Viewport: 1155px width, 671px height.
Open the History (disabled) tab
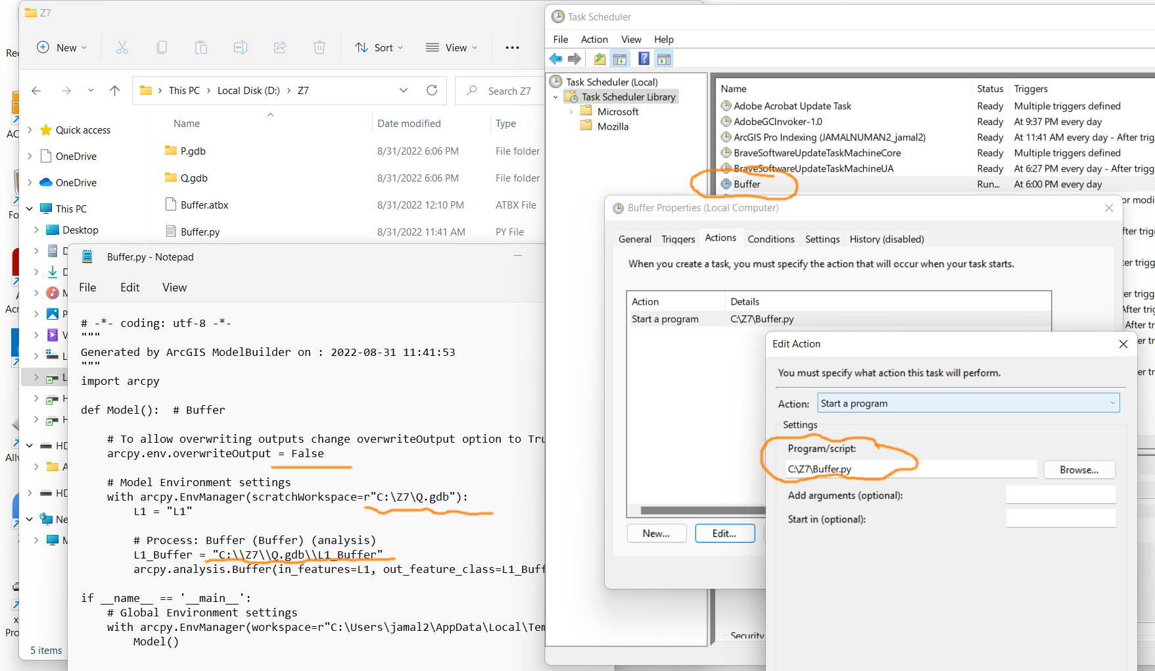pyautogui.click(x=887, y=239)
